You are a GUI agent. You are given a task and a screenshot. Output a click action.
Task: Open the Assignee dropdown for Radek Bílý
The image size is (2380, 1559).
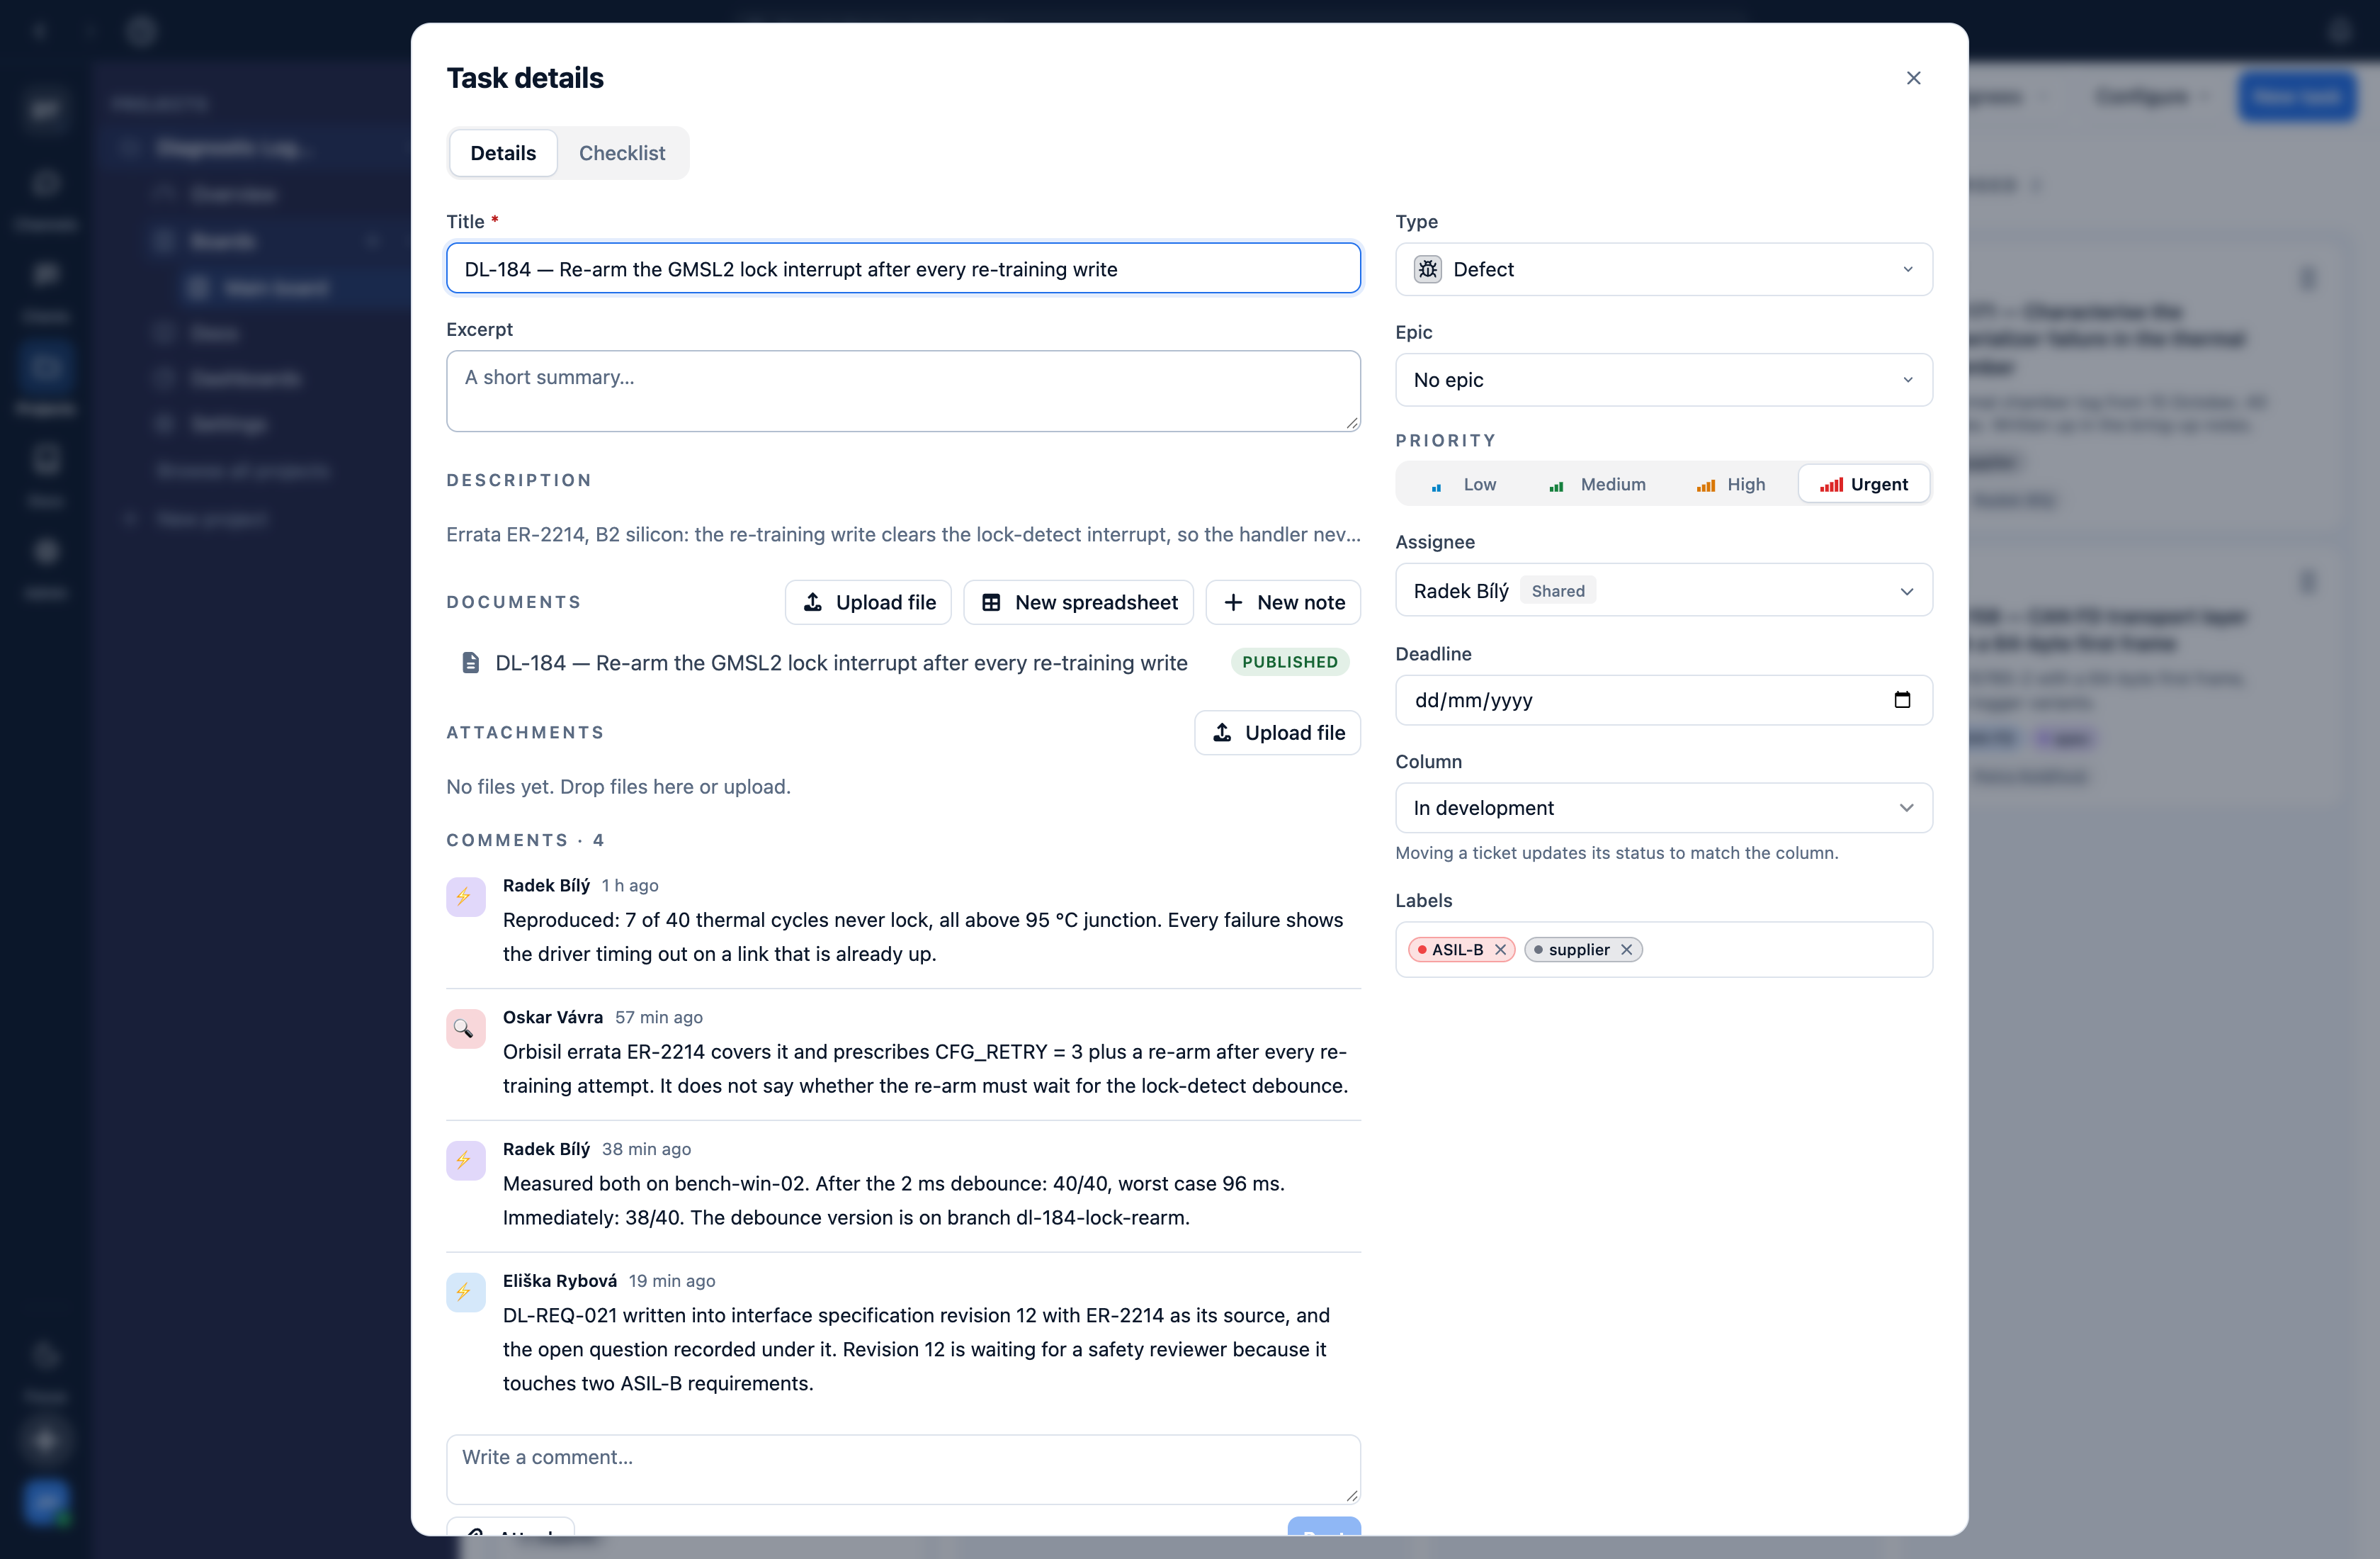click(x=1663, y=590)
